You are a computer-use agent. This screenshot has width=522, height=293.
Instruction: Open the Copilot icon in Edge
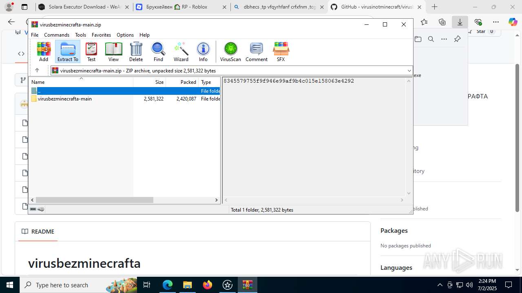[513, 22]
